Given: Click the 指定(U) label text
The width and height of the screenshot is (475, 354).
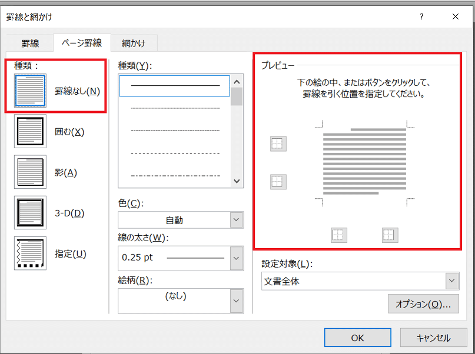Looking at the screenshot, I should click(x=71, y=254).
